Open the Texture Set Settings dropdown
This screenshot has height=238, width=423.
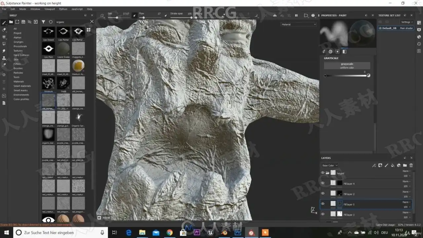point(406,22)
